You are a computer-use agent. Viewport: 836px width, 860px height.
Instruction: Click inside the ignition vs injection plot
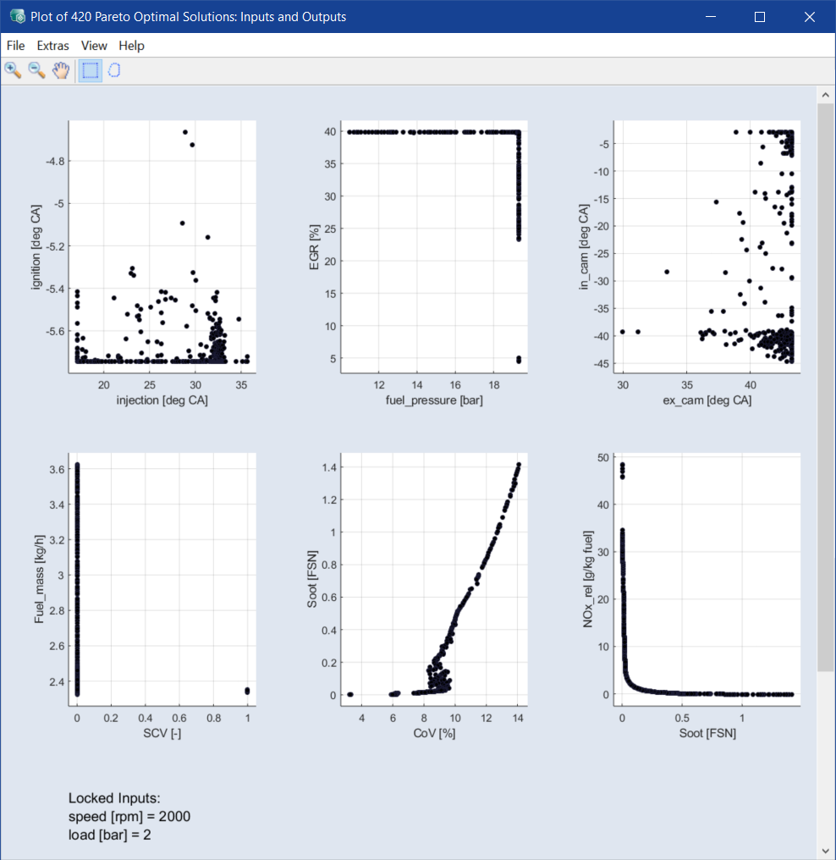point(162,245)
